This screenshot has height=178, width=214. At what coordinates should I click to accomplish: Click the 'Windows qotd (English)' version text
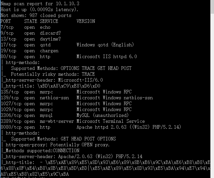[x=105, y=45]
